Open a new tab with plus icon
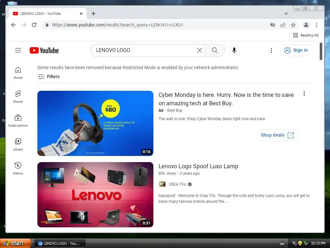 pyautogui.click(x=93, y=14)
